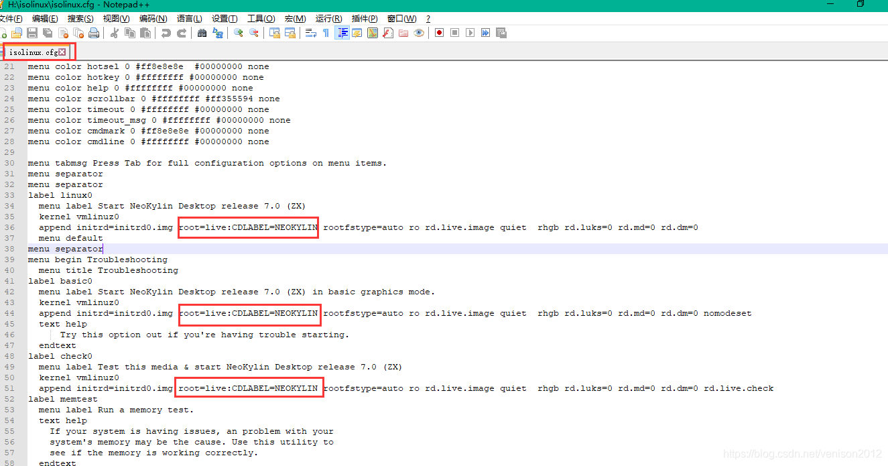Open the 搜索(S) menu
Screen dimensions: 888x466
(80, 18)
